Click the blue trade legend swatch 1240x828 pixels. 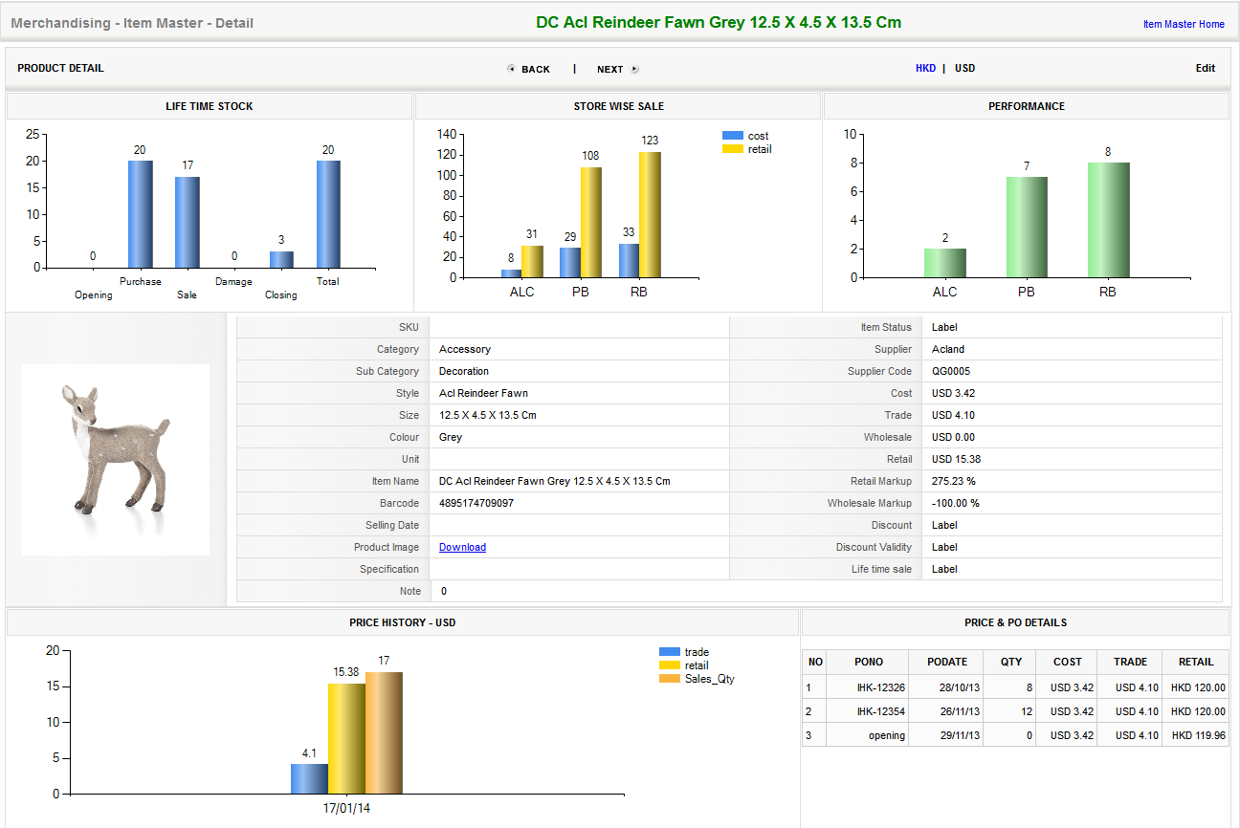click(670, 652)
